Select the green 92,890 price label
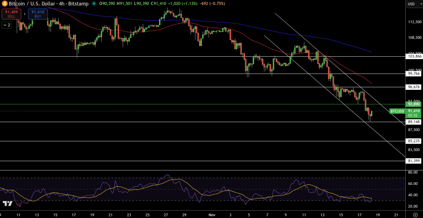The image size is (423, 218). coord(413,104)
